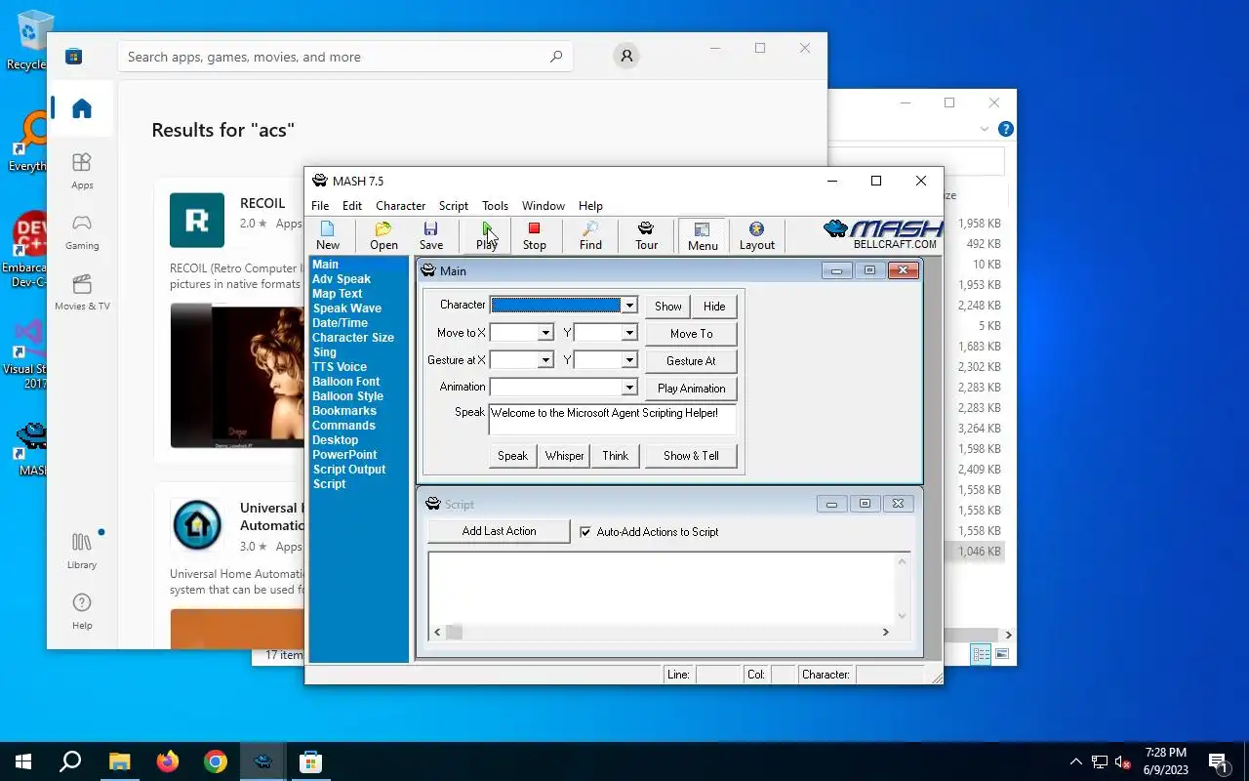The width and height of the screenshot is (1249, 781).
Task: Click the Show & Tell button
Action: tap(691, 456)
